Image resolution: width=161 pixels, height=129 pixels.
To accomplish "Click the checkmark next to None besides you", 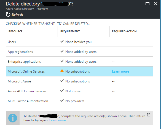I will (x=62, y=41).
